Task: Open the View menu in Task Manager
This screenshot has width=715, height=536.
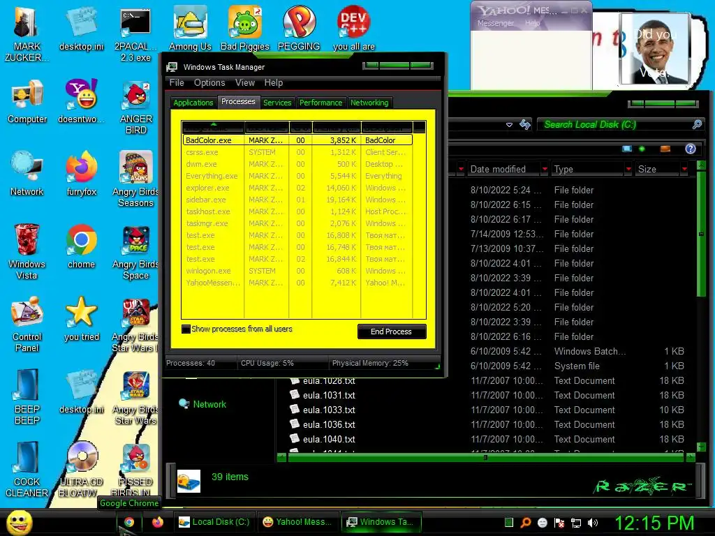Action: click(245, 82)
